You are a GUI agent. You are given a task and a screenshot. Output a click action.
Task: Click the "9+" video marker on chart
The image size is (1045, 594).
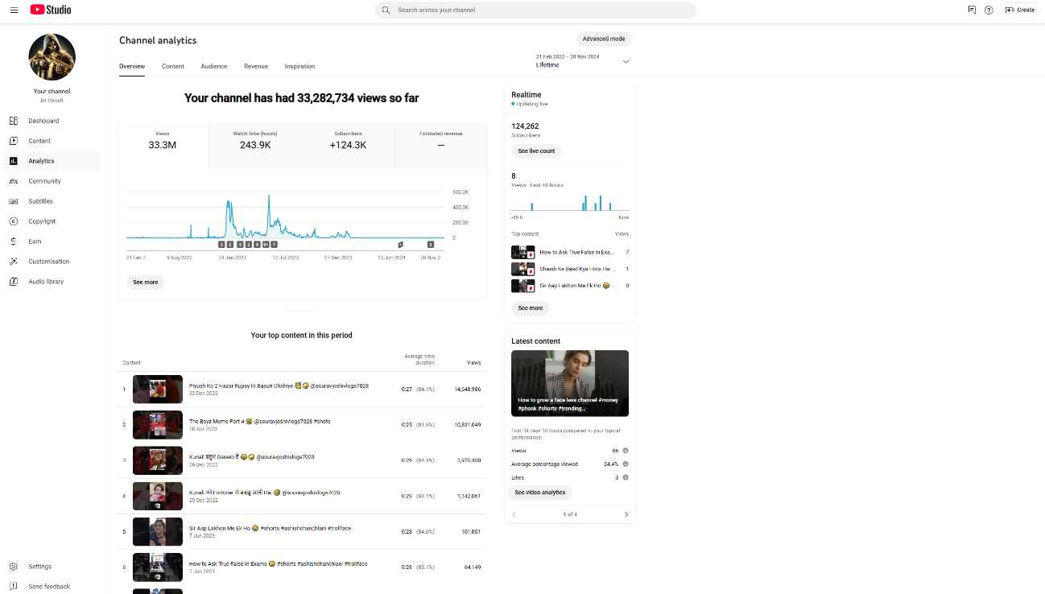coord(265,244)
